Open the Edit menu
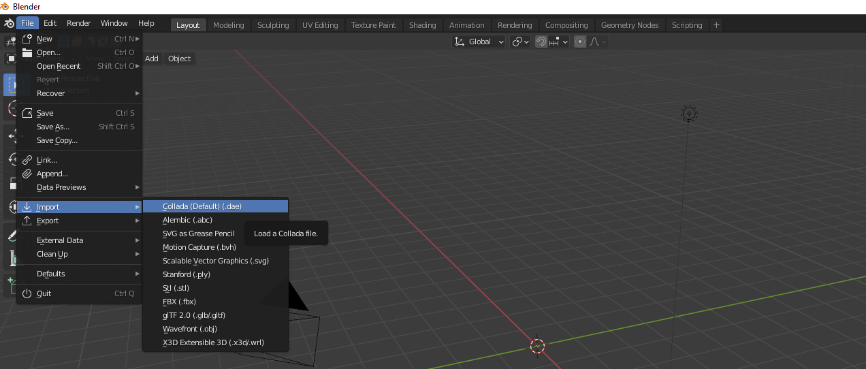 coord(50,23)
